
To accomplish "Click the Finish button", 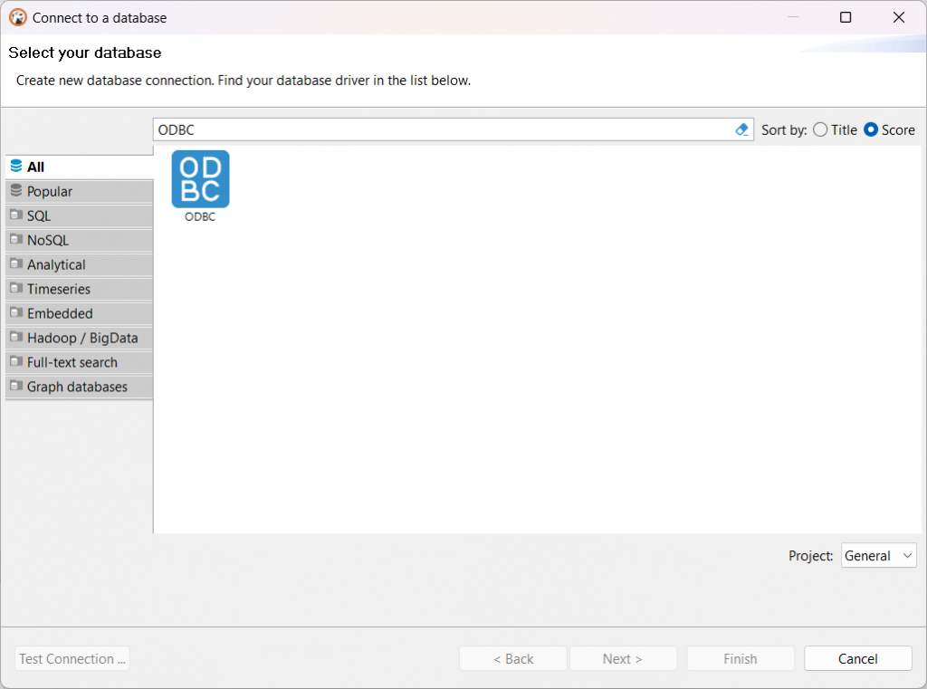I will [x=741, y=659].
